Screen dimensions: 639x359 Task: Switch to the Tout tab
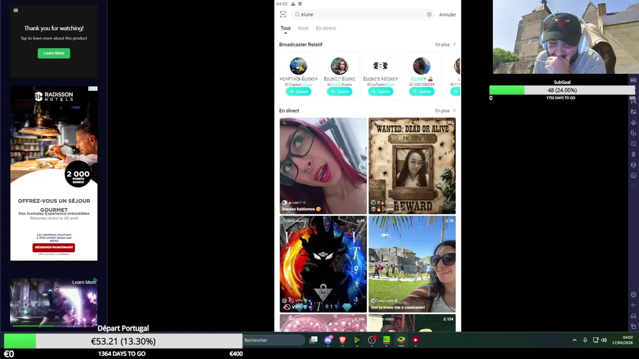coord(286,28)
